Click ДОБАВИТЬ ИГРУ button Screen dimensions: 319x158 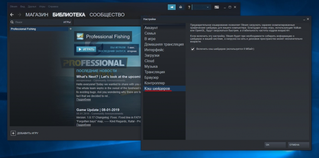pyautogui.click(x=25, y=133)
